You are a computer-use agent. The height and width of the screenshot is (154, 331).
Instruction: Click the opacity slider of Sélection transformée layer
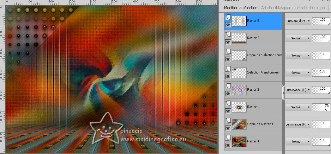(x=321, y=73)
